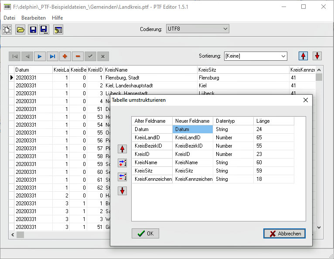Remove the selected field in dialog
Screen dimensions: 334x259
(122, 177)
